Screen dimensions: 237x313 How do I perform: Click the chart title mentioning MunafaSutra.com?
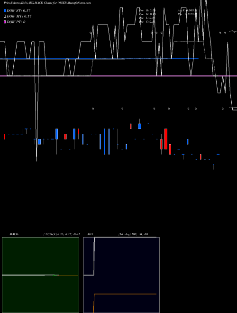pyautogui.click(x=47, y=3)
